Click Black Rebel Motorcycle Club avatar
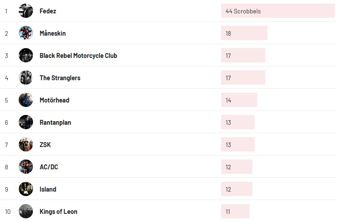Viewport: 337px width, 221px height. coord(26,55)
